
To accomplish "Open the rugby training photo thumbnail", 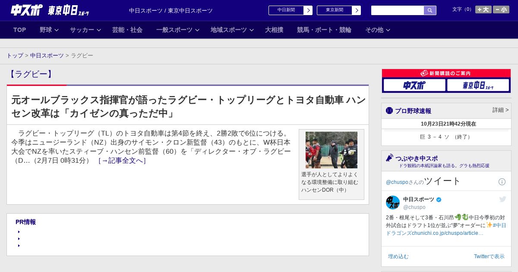I will tap(332, 150).
